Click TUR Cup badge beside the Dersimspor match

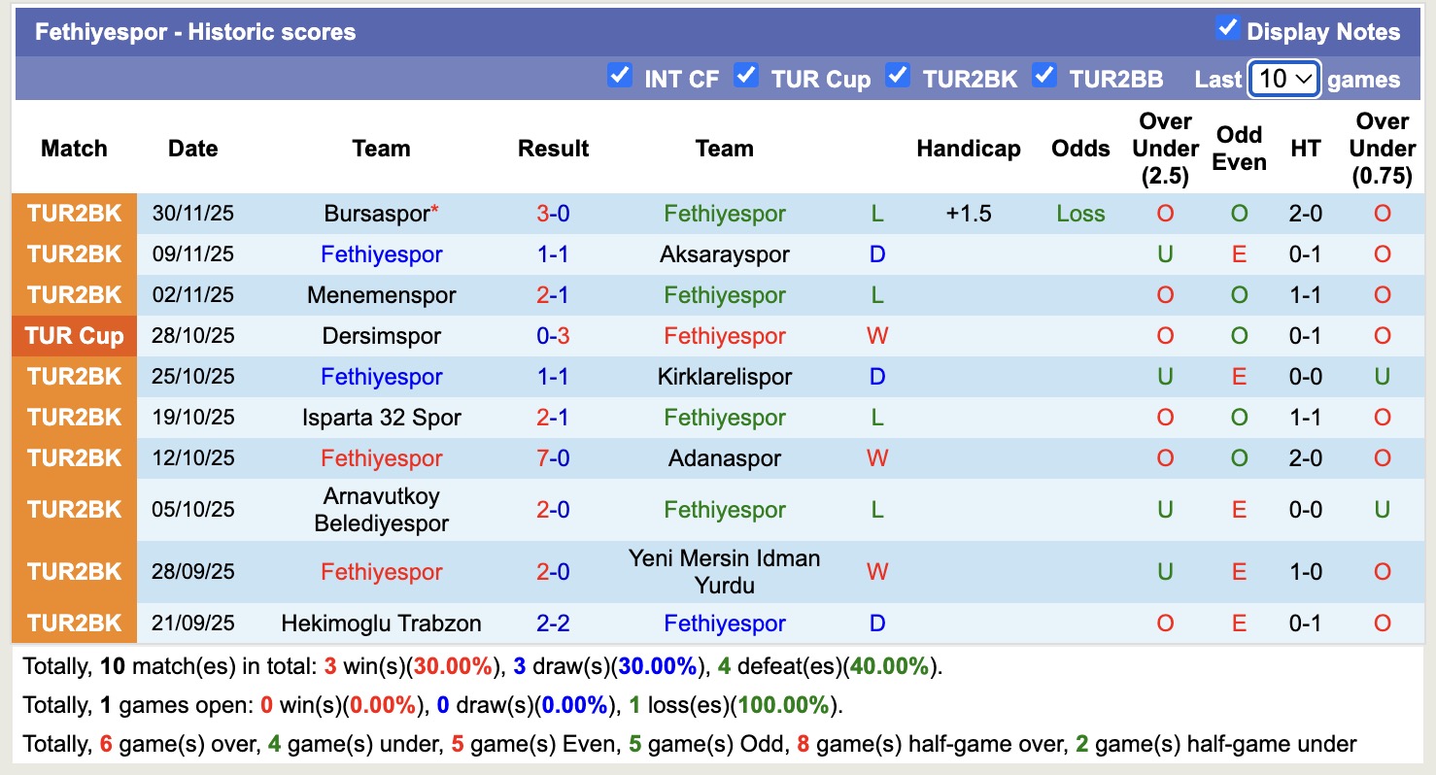click(73, 336)
